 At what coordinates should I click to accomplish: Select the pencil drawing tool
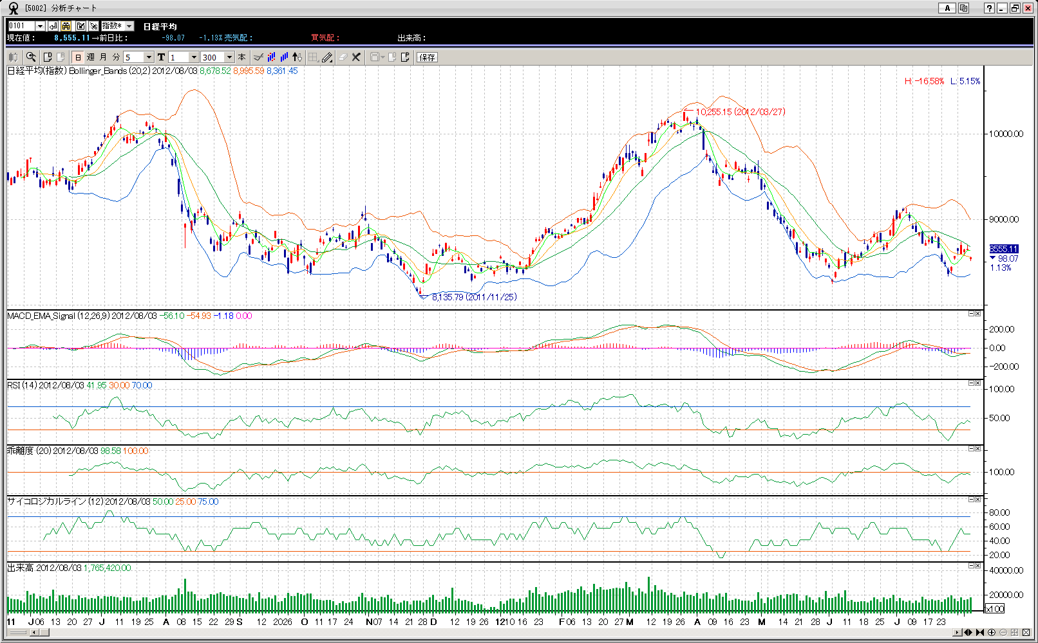pyautogui.click(x=327, y=57)
